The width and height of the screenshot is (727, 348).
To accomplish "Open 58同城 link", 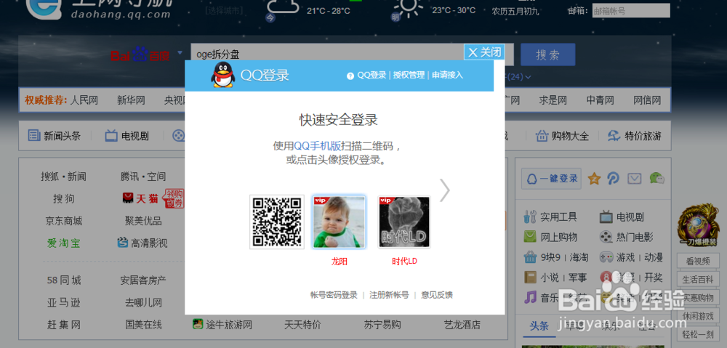I will 63,280.
